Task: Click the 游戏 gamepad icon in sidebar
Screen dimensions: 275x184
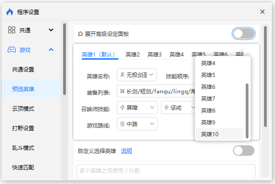Action: (x=12, y=50)
